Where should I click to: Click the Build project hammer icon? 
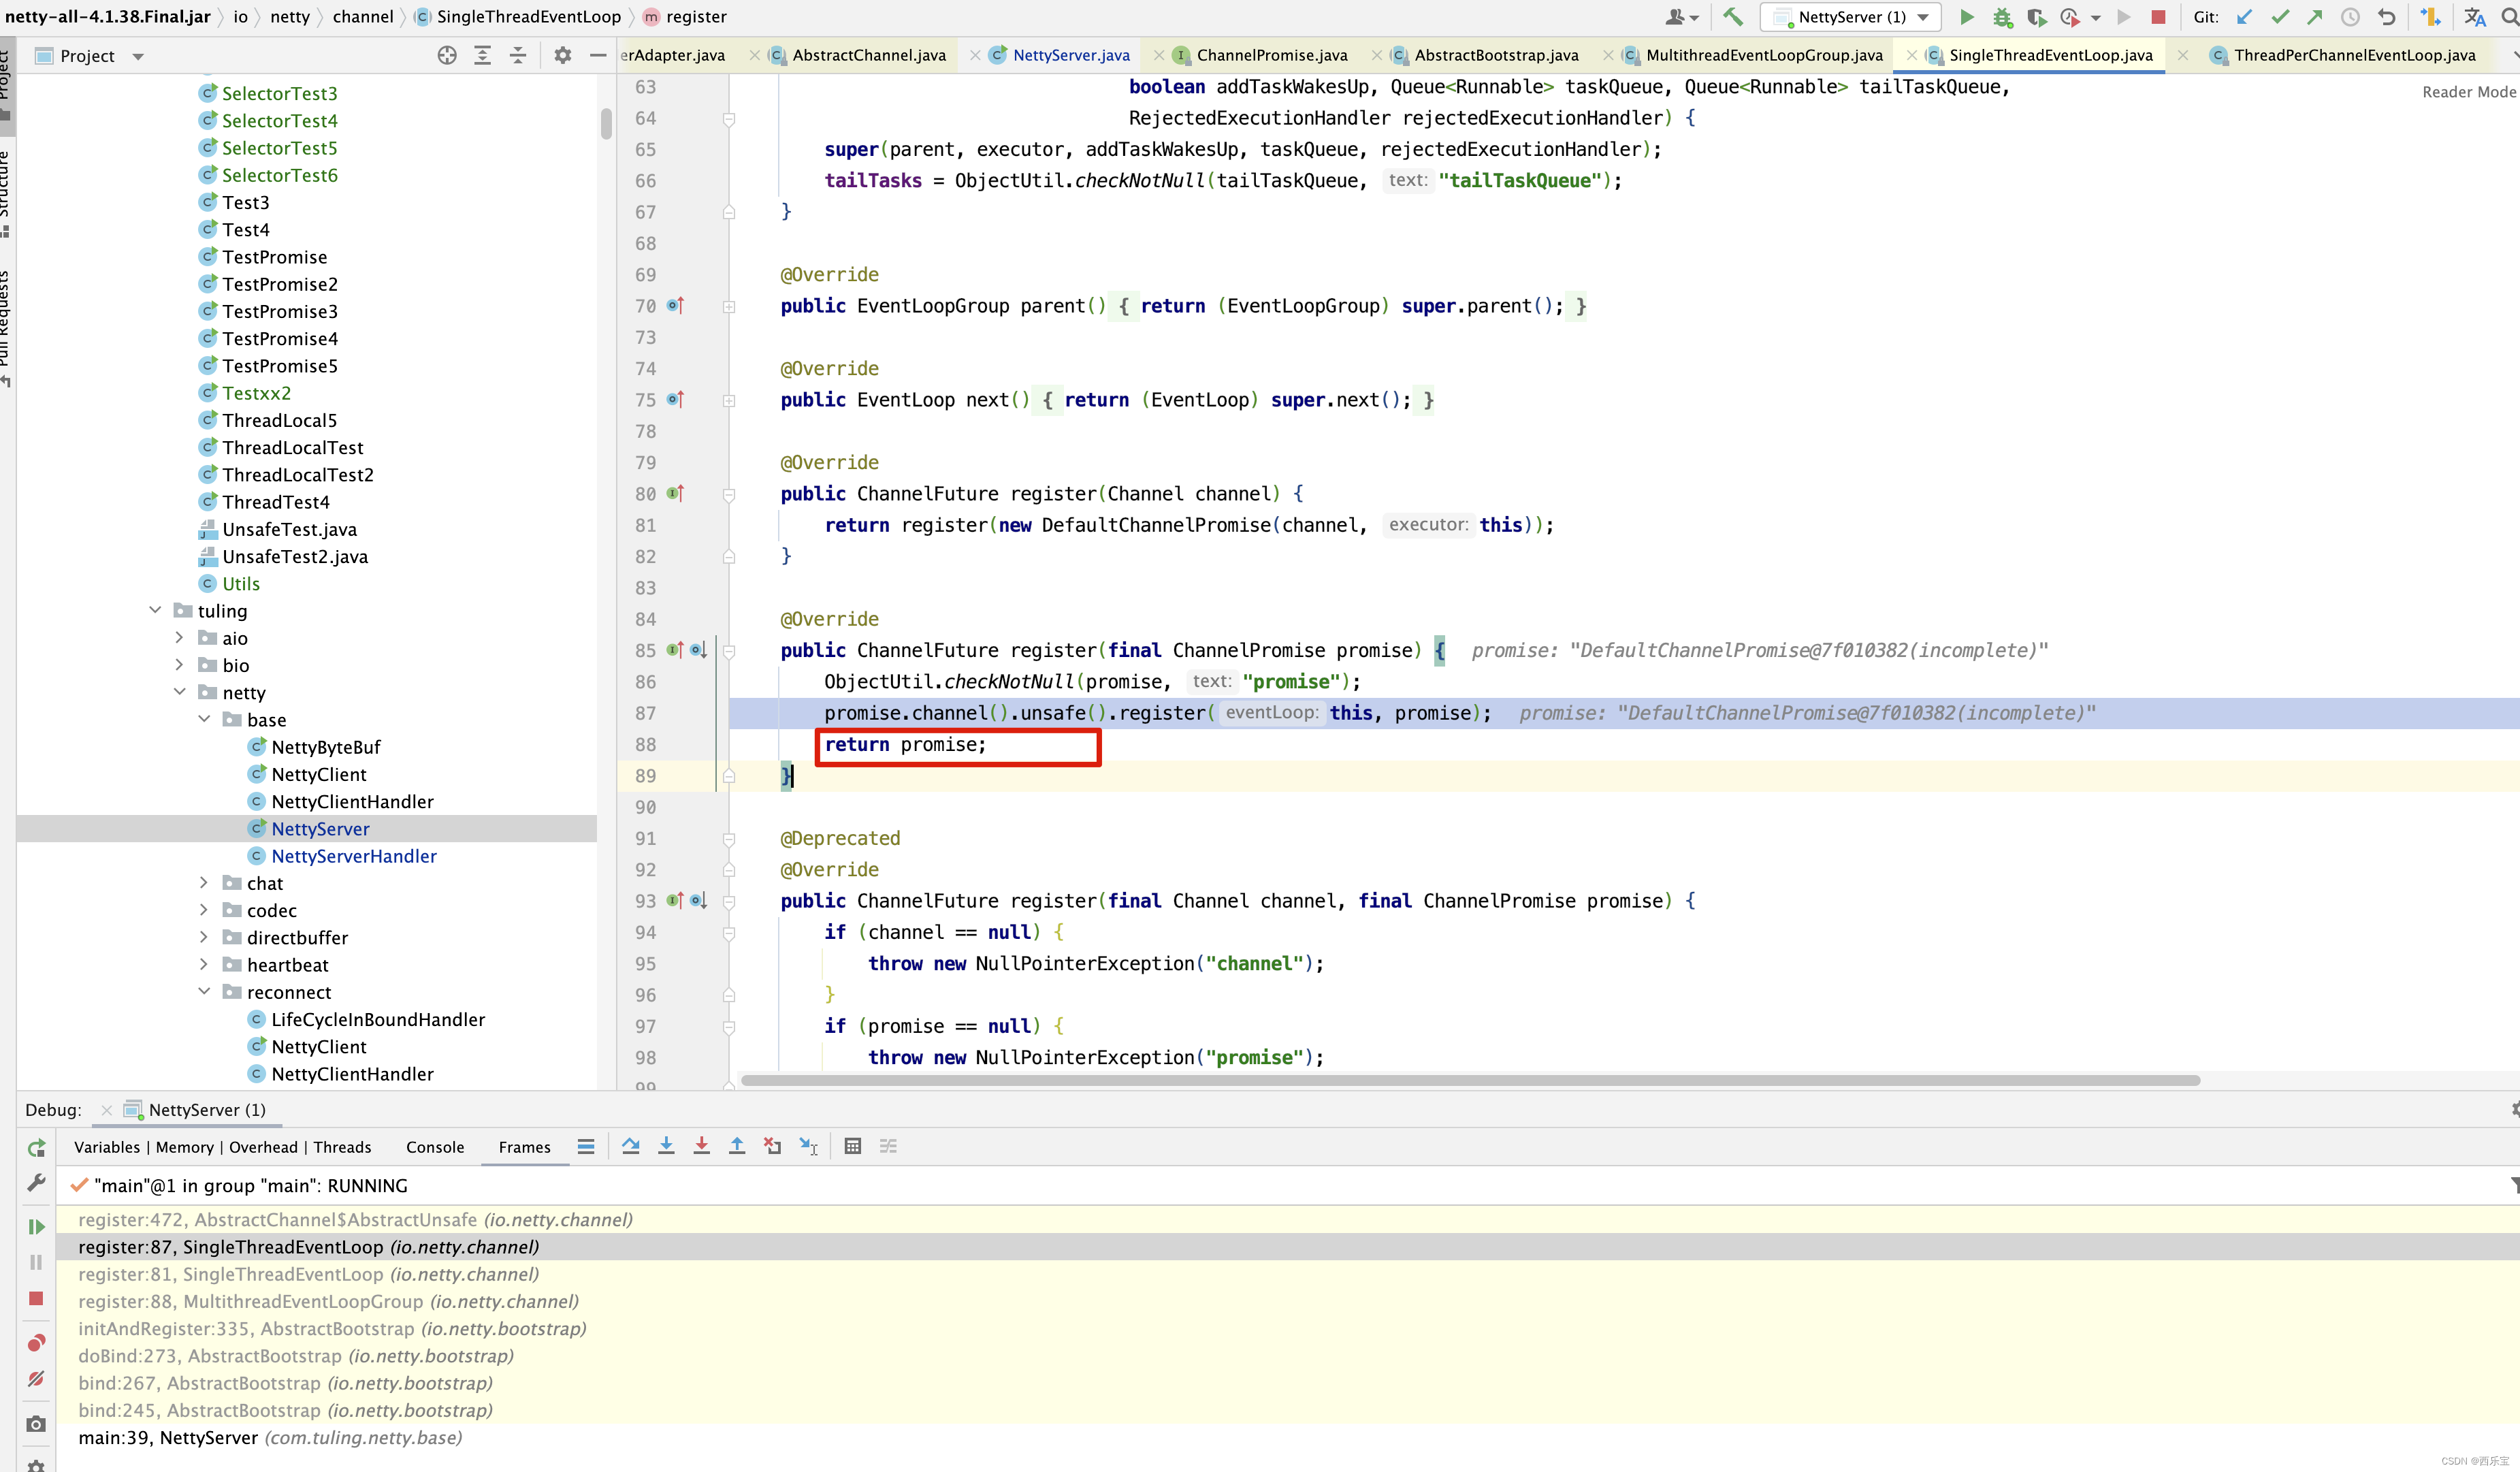1733,17
